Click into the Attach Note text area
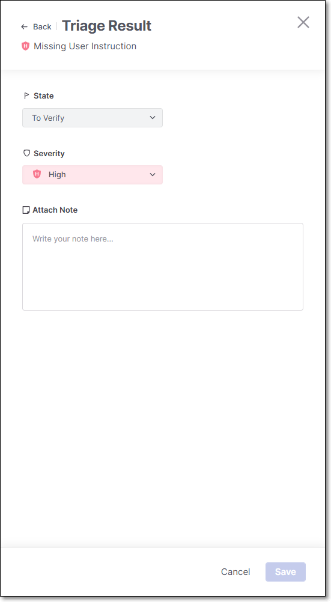 tap(163, 266)
